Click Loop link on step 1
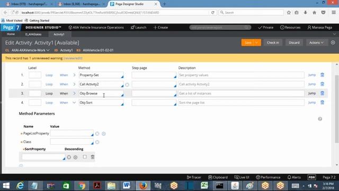Viewport: 339px width, 191px height. [x=49, y=75]
